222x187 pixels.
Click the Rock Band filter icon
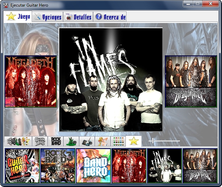[x=56, y=141]
